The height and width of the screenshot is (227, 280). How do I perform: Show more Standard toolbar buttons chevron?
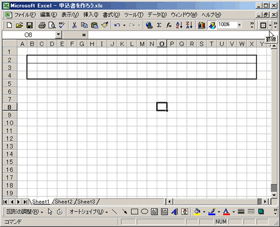(252, 25)
